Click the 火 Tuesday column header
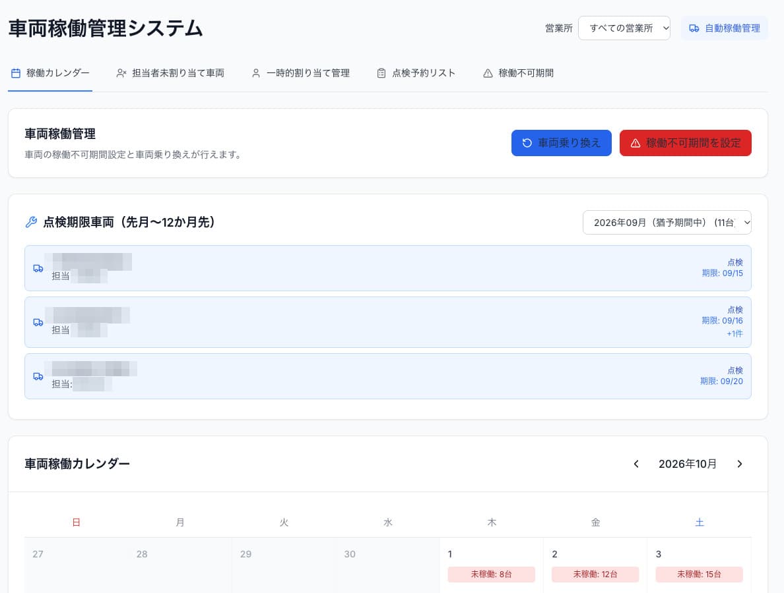784x593 pixels. (284, 522)
